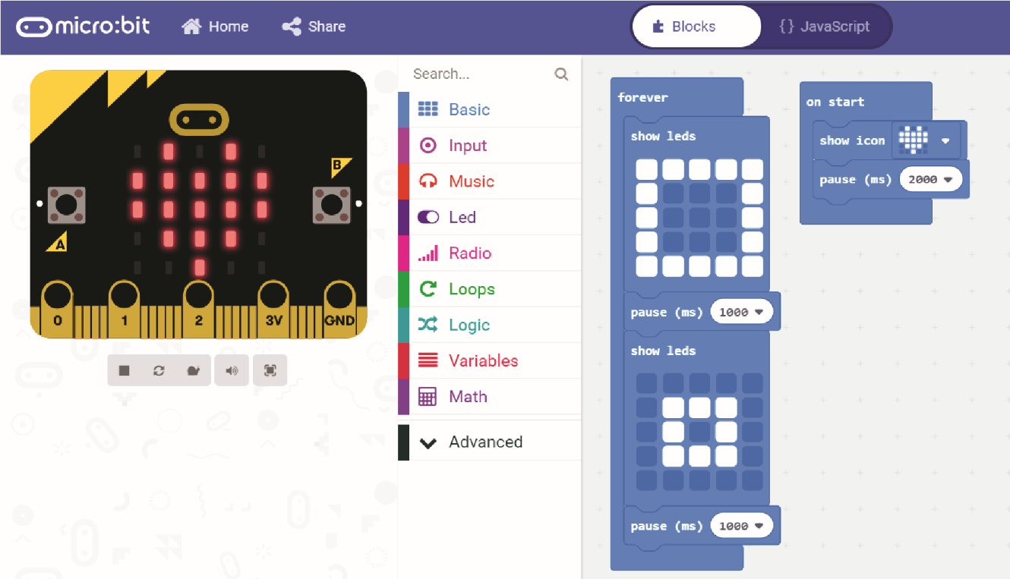This screenshot has width=1010, height=579.
Task: Switch to JavaScript editor tab
Action: [825, 27]
